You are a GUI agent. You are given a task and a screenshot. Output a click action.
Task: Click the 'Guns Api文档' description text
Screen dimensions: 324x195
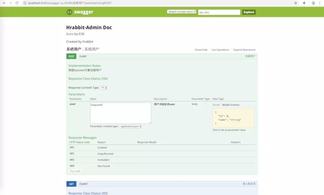point(75,34)
